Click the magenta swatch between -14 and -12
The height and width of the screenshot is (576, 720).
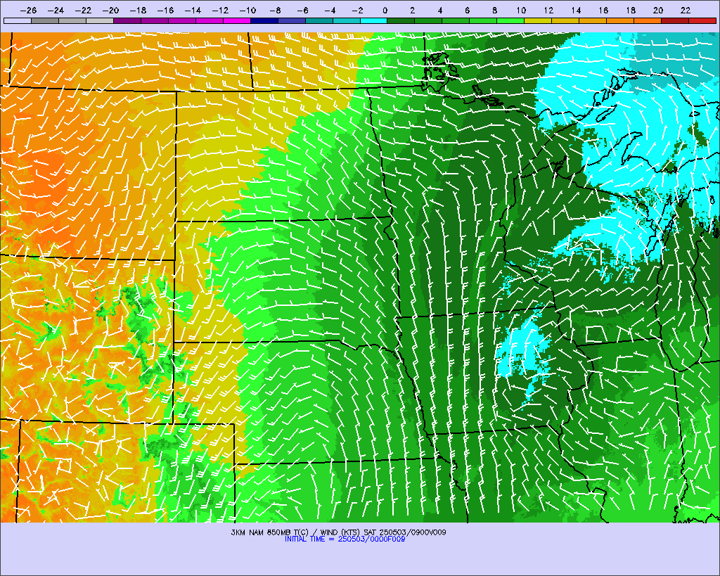[x=210, y=20]
